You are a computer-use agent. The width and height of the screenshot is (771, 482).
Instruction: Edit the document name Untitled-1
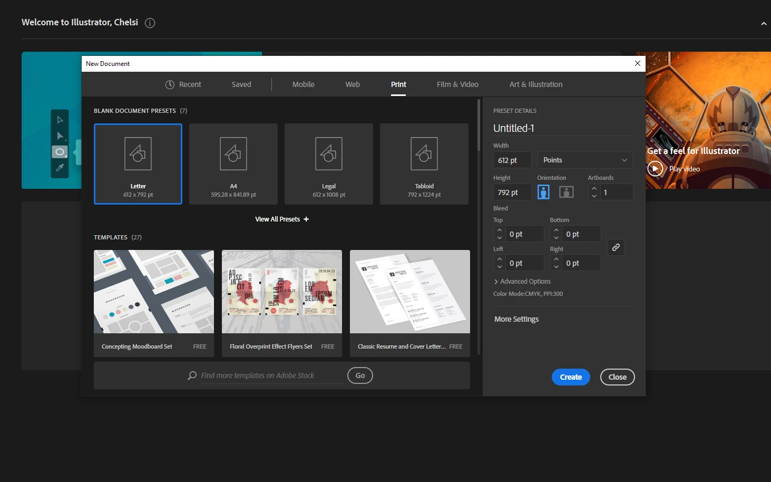[x=563, y=128]
